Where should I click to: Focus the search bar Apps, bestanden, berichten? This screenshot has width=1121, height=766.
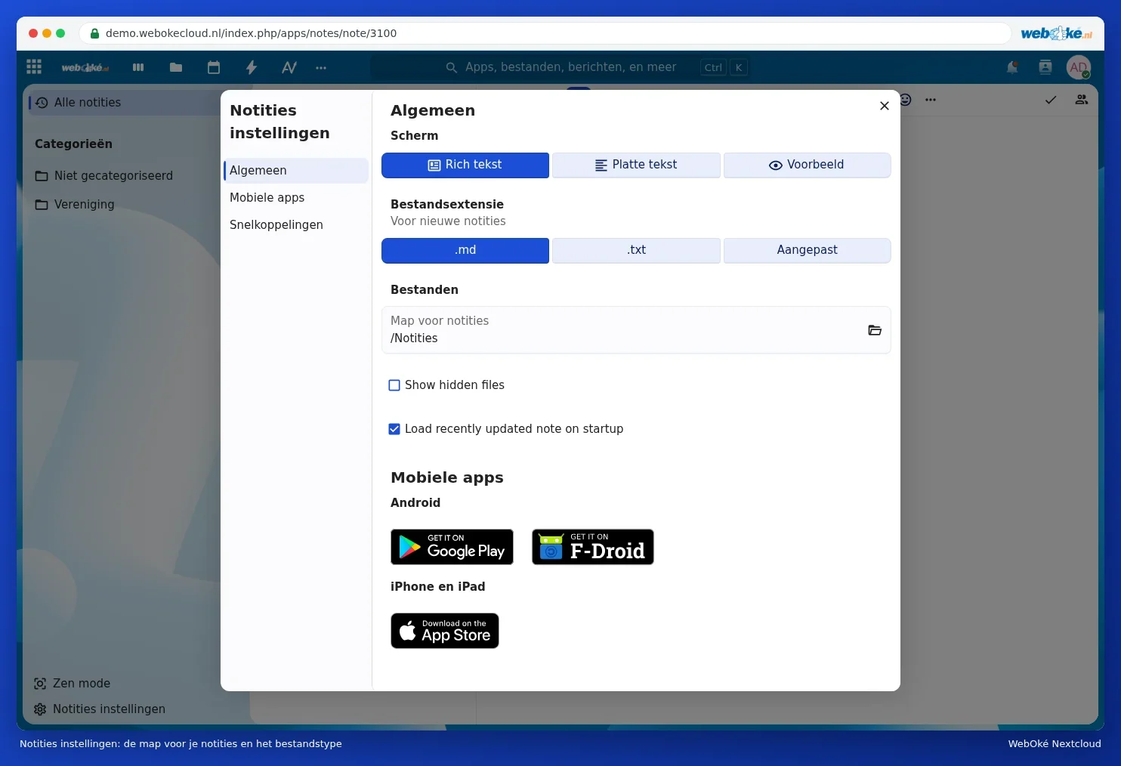pyautogui.click(x=560, y=67)
